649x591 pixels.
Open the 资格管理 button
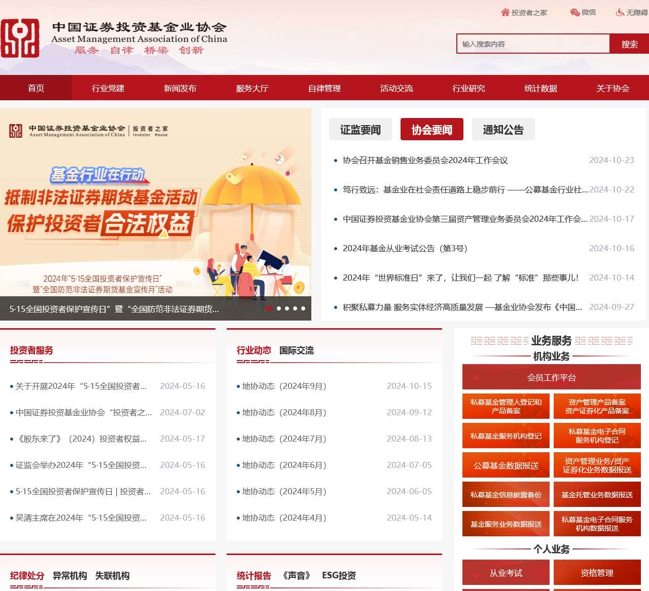597,573
